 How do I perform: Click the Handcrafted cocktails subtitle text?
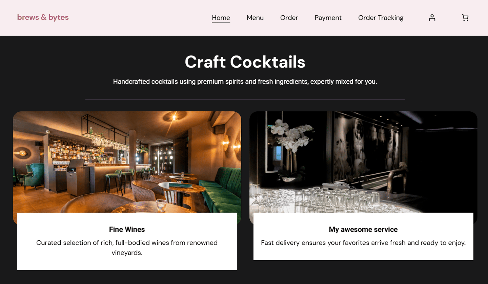pos(245,82)
